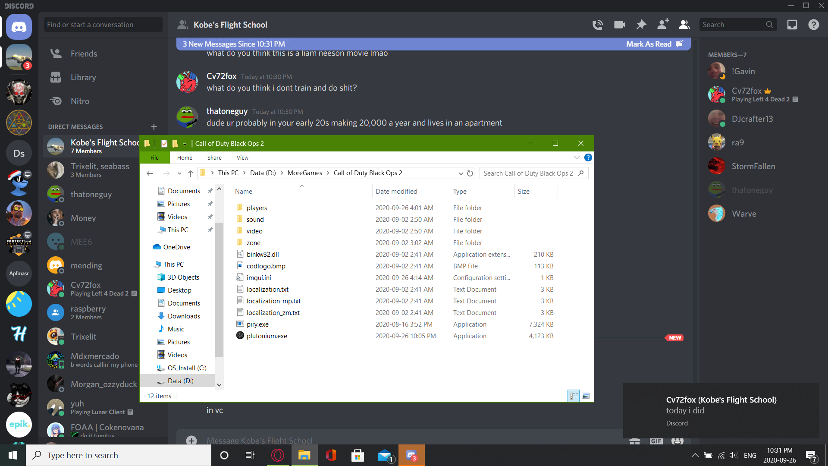Viewport: 828px width, 466px height.
Task: Open pinned messages in Discord
Action: 641,25
